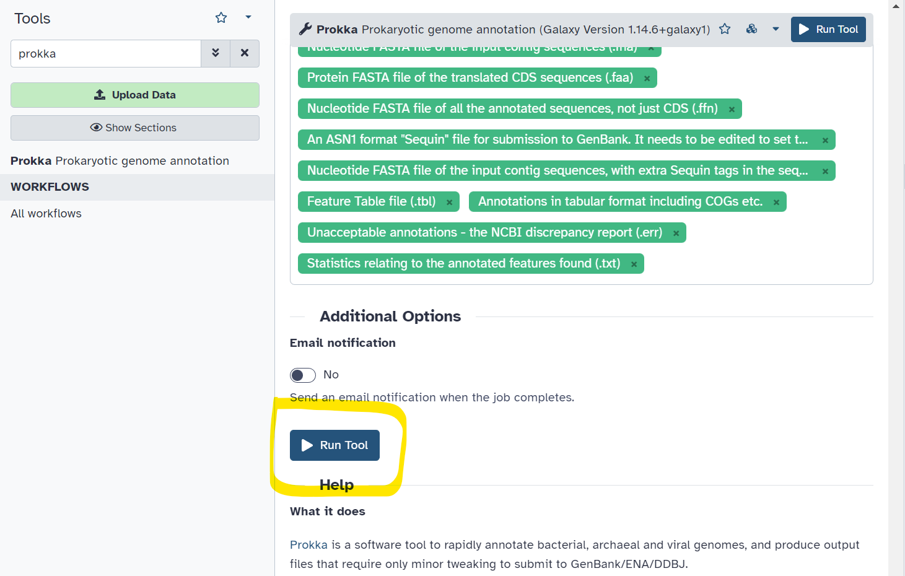Open the Tools panel options dropdown caret

coord(248,17)
